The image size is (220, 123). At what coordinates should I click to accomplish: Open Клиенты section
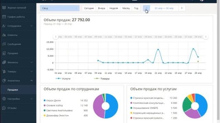click(x=12, y=35)
